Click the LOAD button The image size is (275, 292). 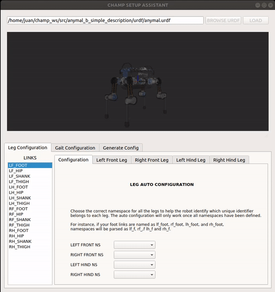coord(256,20)
